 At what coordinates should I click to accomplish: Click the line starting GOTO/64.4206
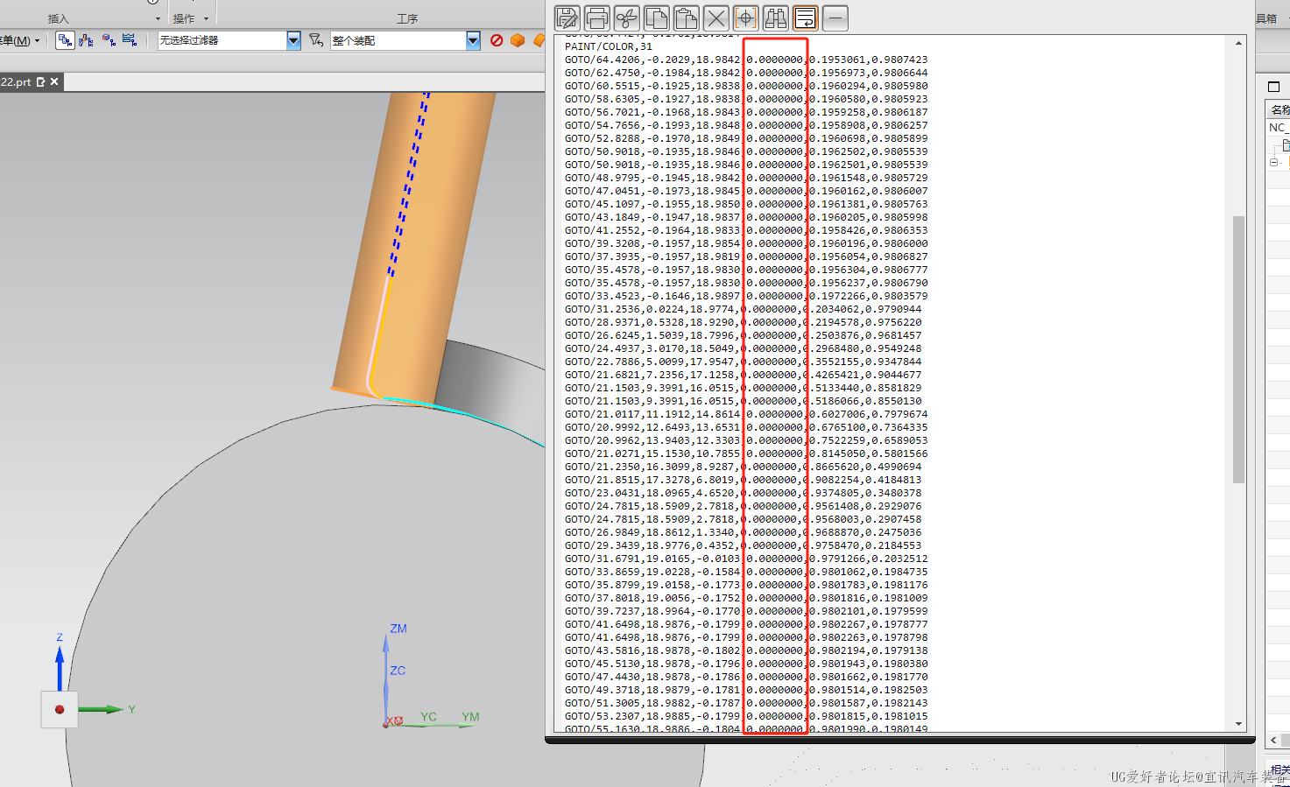tap(746, 60)
